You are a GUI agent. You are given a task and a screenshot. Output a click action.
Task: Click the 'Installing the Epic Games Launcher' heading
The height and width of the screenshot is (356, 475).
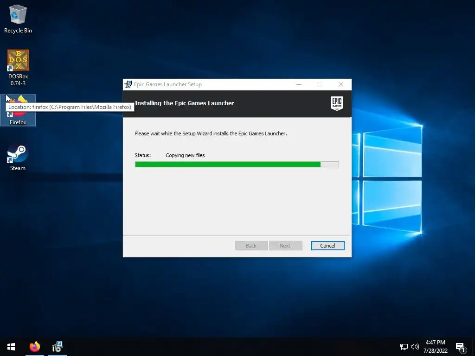point(184,103)
